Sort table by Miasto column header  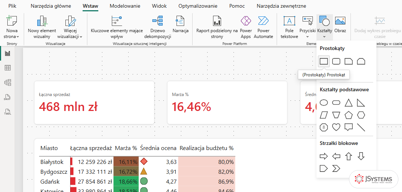(x=49, y=148)
